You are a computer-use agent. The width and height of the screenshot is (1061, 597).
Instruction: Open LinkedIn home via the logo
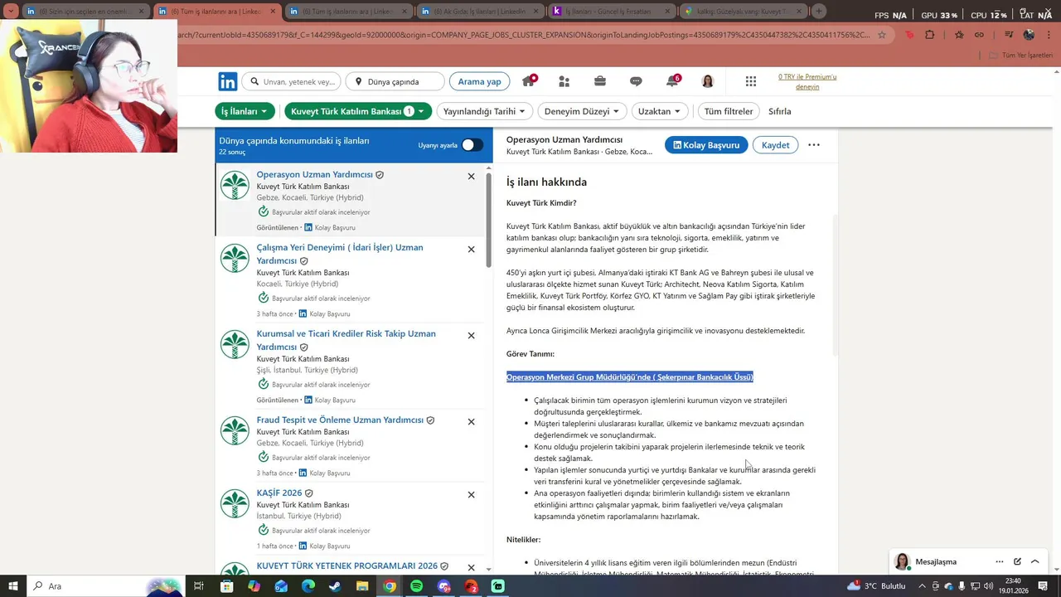[227, 81]
